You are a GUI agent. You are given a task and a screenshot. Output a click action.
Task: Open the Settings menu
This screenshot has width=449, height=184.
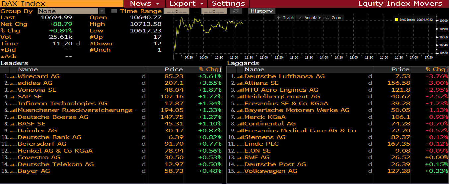[228, 4]
